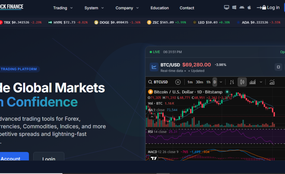Expand the System navigation menu

(94, 8)
